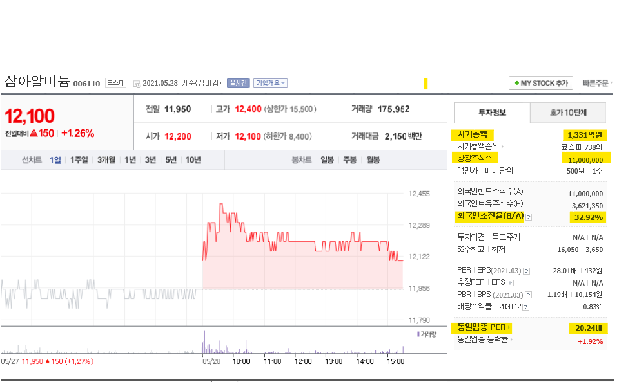This screenshot has width=617, height=382.
Task: Switch to the 호가10단계 tab
Action: pyautogui.click(x=568, y=113)
